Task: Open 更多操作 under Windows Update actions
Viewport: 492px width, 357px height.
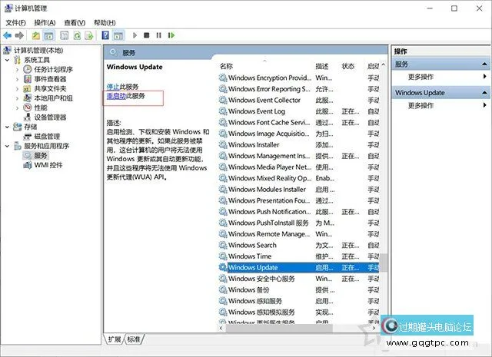Action: tap(421, 105)
